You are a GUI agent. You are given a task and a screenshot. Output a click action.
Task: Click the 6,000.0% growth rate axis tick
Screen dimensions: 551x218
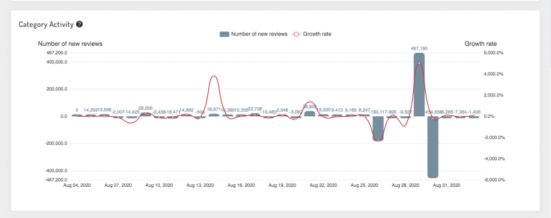494,53
